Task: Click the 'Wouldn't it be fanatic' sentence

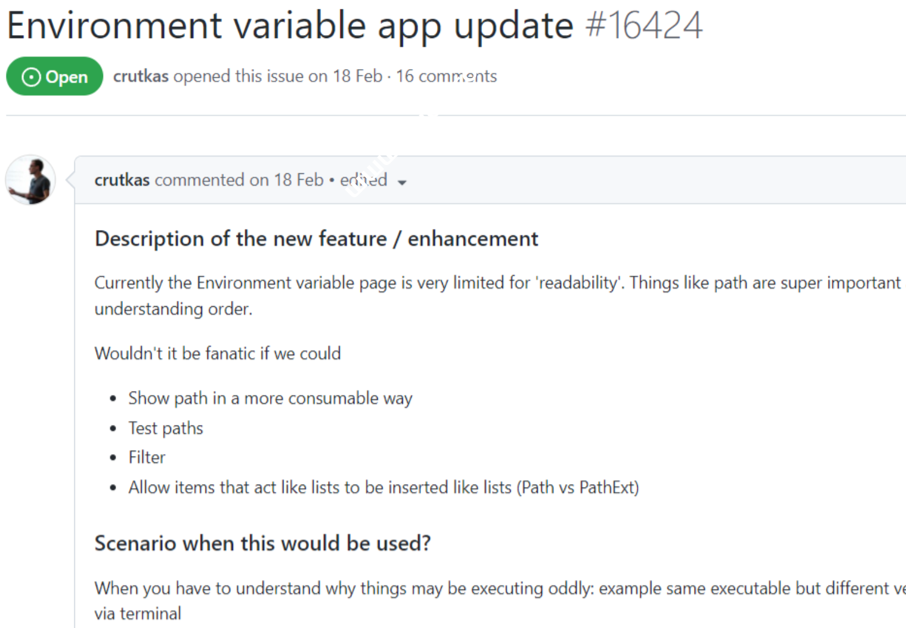Action: 217,354
